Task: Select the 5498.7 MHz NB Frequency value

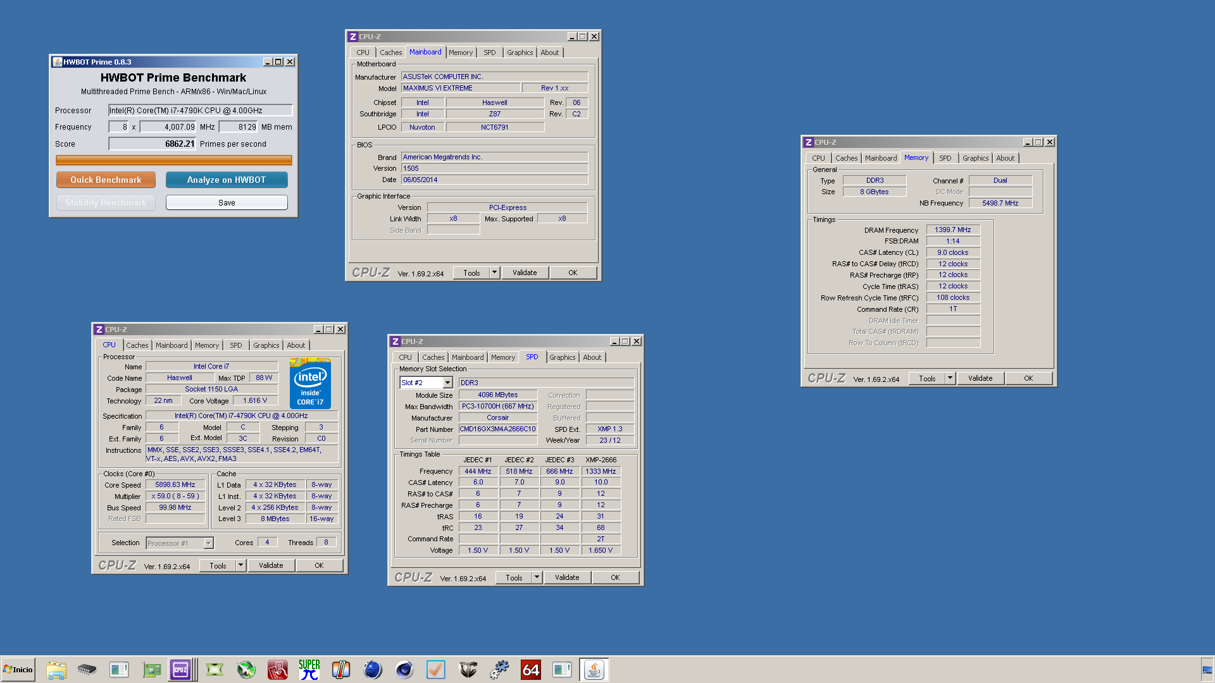Action: click(1000, 204)
